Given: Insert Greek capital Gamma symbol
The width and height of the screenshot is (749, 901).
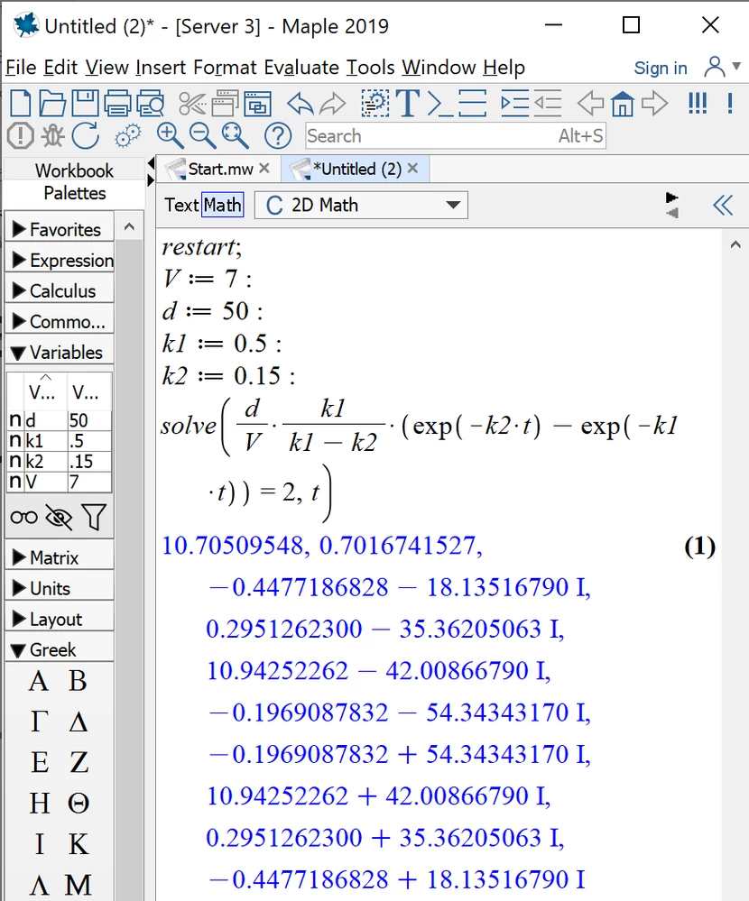Looking at the screenshot, I should pyautogui.click(x=39, y=722).
